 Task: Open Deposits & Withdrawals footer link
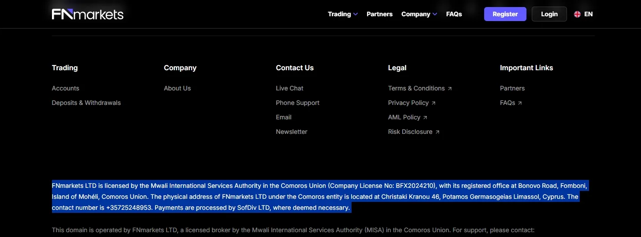pos(86,103)
